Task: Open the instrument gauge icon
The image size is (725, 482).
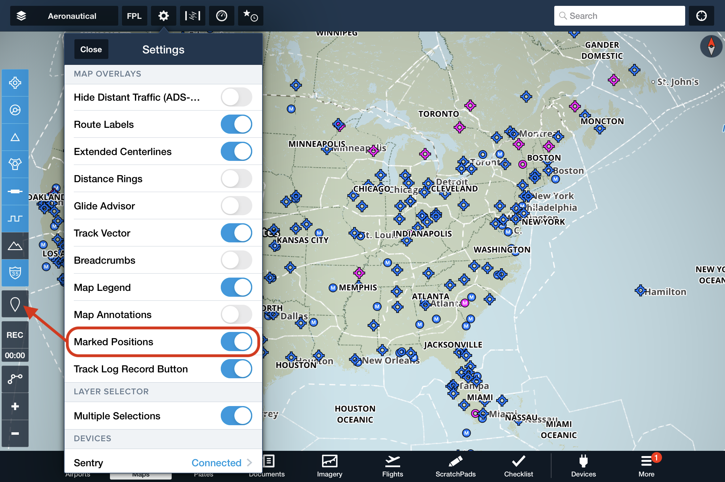Action: 221,16
